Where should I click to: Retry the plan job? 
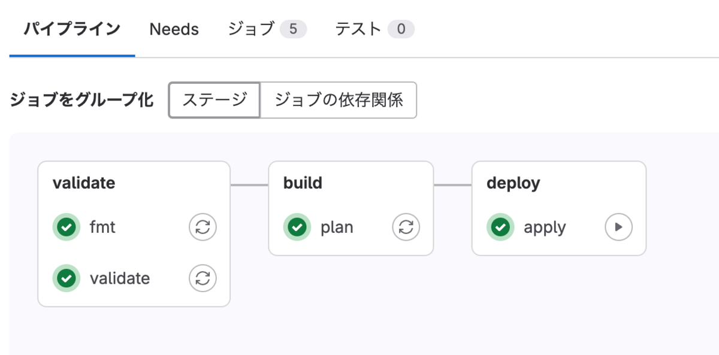[406, 227]
